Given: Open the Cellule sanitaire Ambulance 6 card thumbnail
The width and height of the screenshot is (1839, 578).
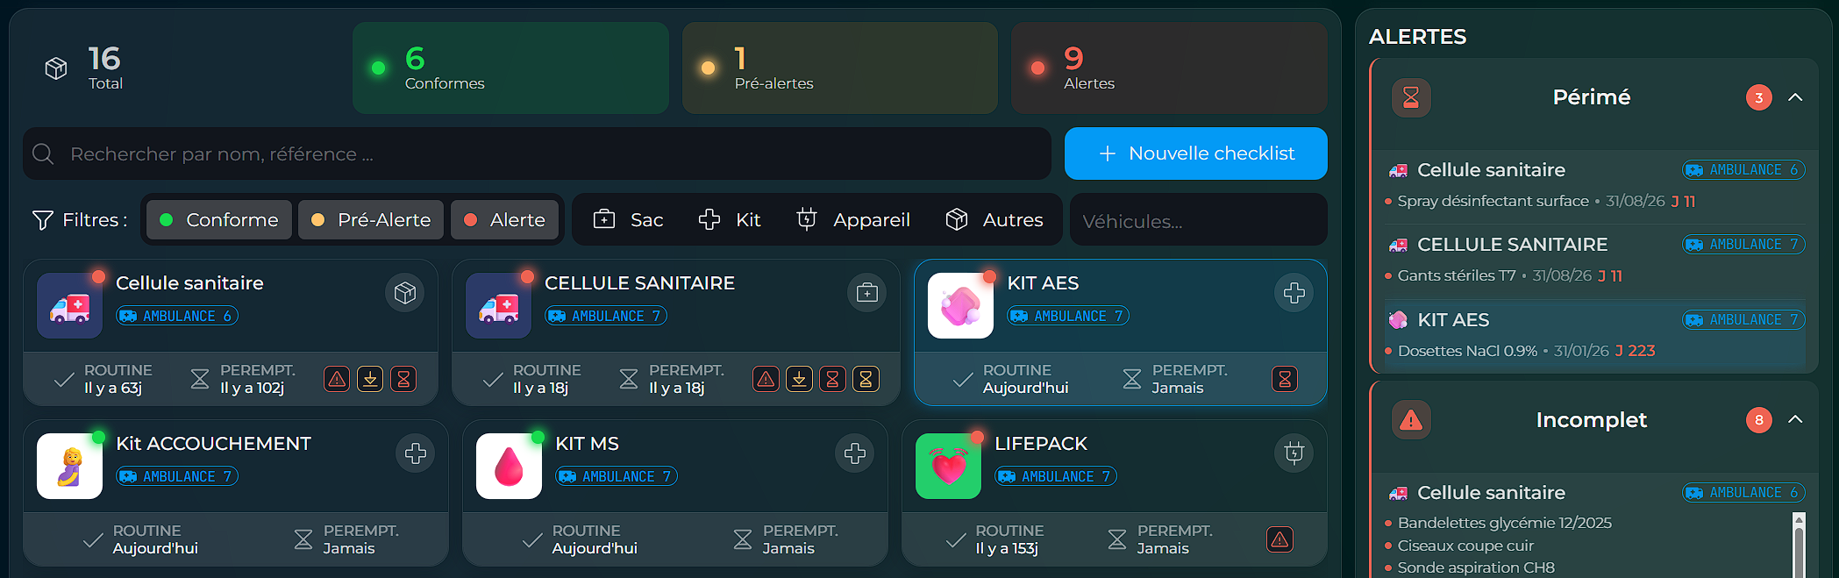Looking at the screenshot, I should [x=70, y=305].
